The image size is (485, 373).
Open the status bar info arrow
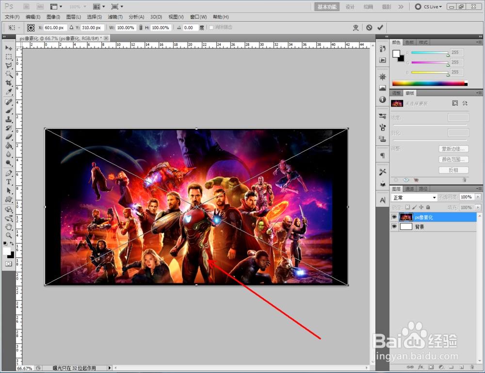[109, 368]
